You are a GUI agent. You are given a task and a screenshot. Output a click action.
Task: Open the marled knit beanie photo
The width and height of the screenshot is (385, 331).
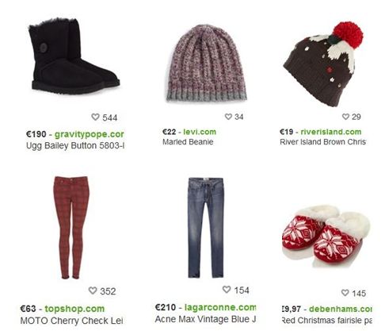point(207,63)
